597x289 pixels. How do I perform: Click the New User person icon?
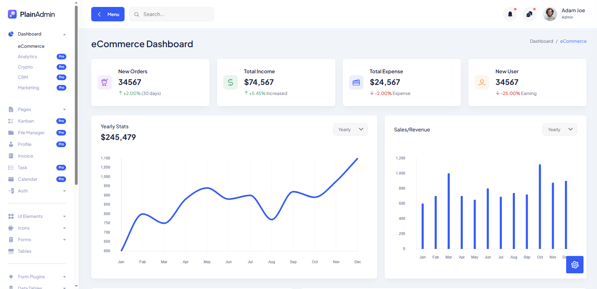point(482,82)
